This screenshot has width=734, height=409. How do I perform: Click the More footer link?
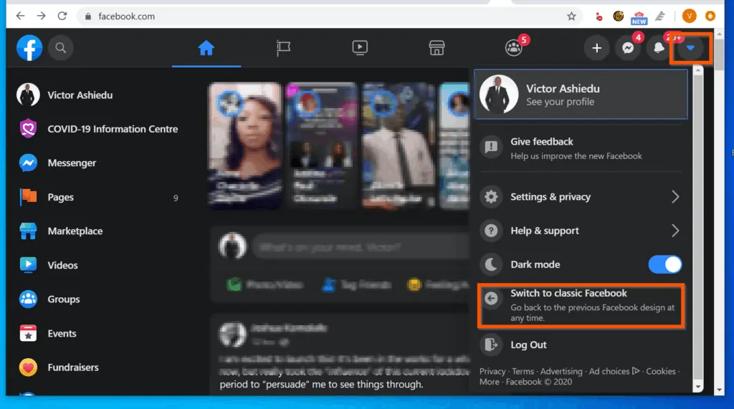point(489,382)
